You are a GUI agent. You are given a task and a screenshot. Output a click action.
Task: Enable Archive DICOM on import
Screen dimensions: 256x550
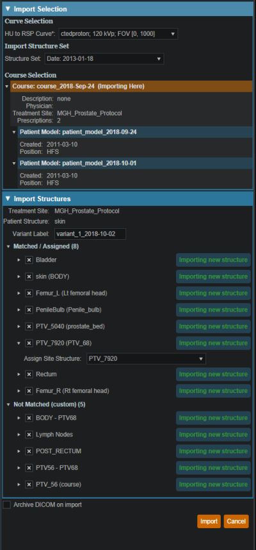pos(6,504)
